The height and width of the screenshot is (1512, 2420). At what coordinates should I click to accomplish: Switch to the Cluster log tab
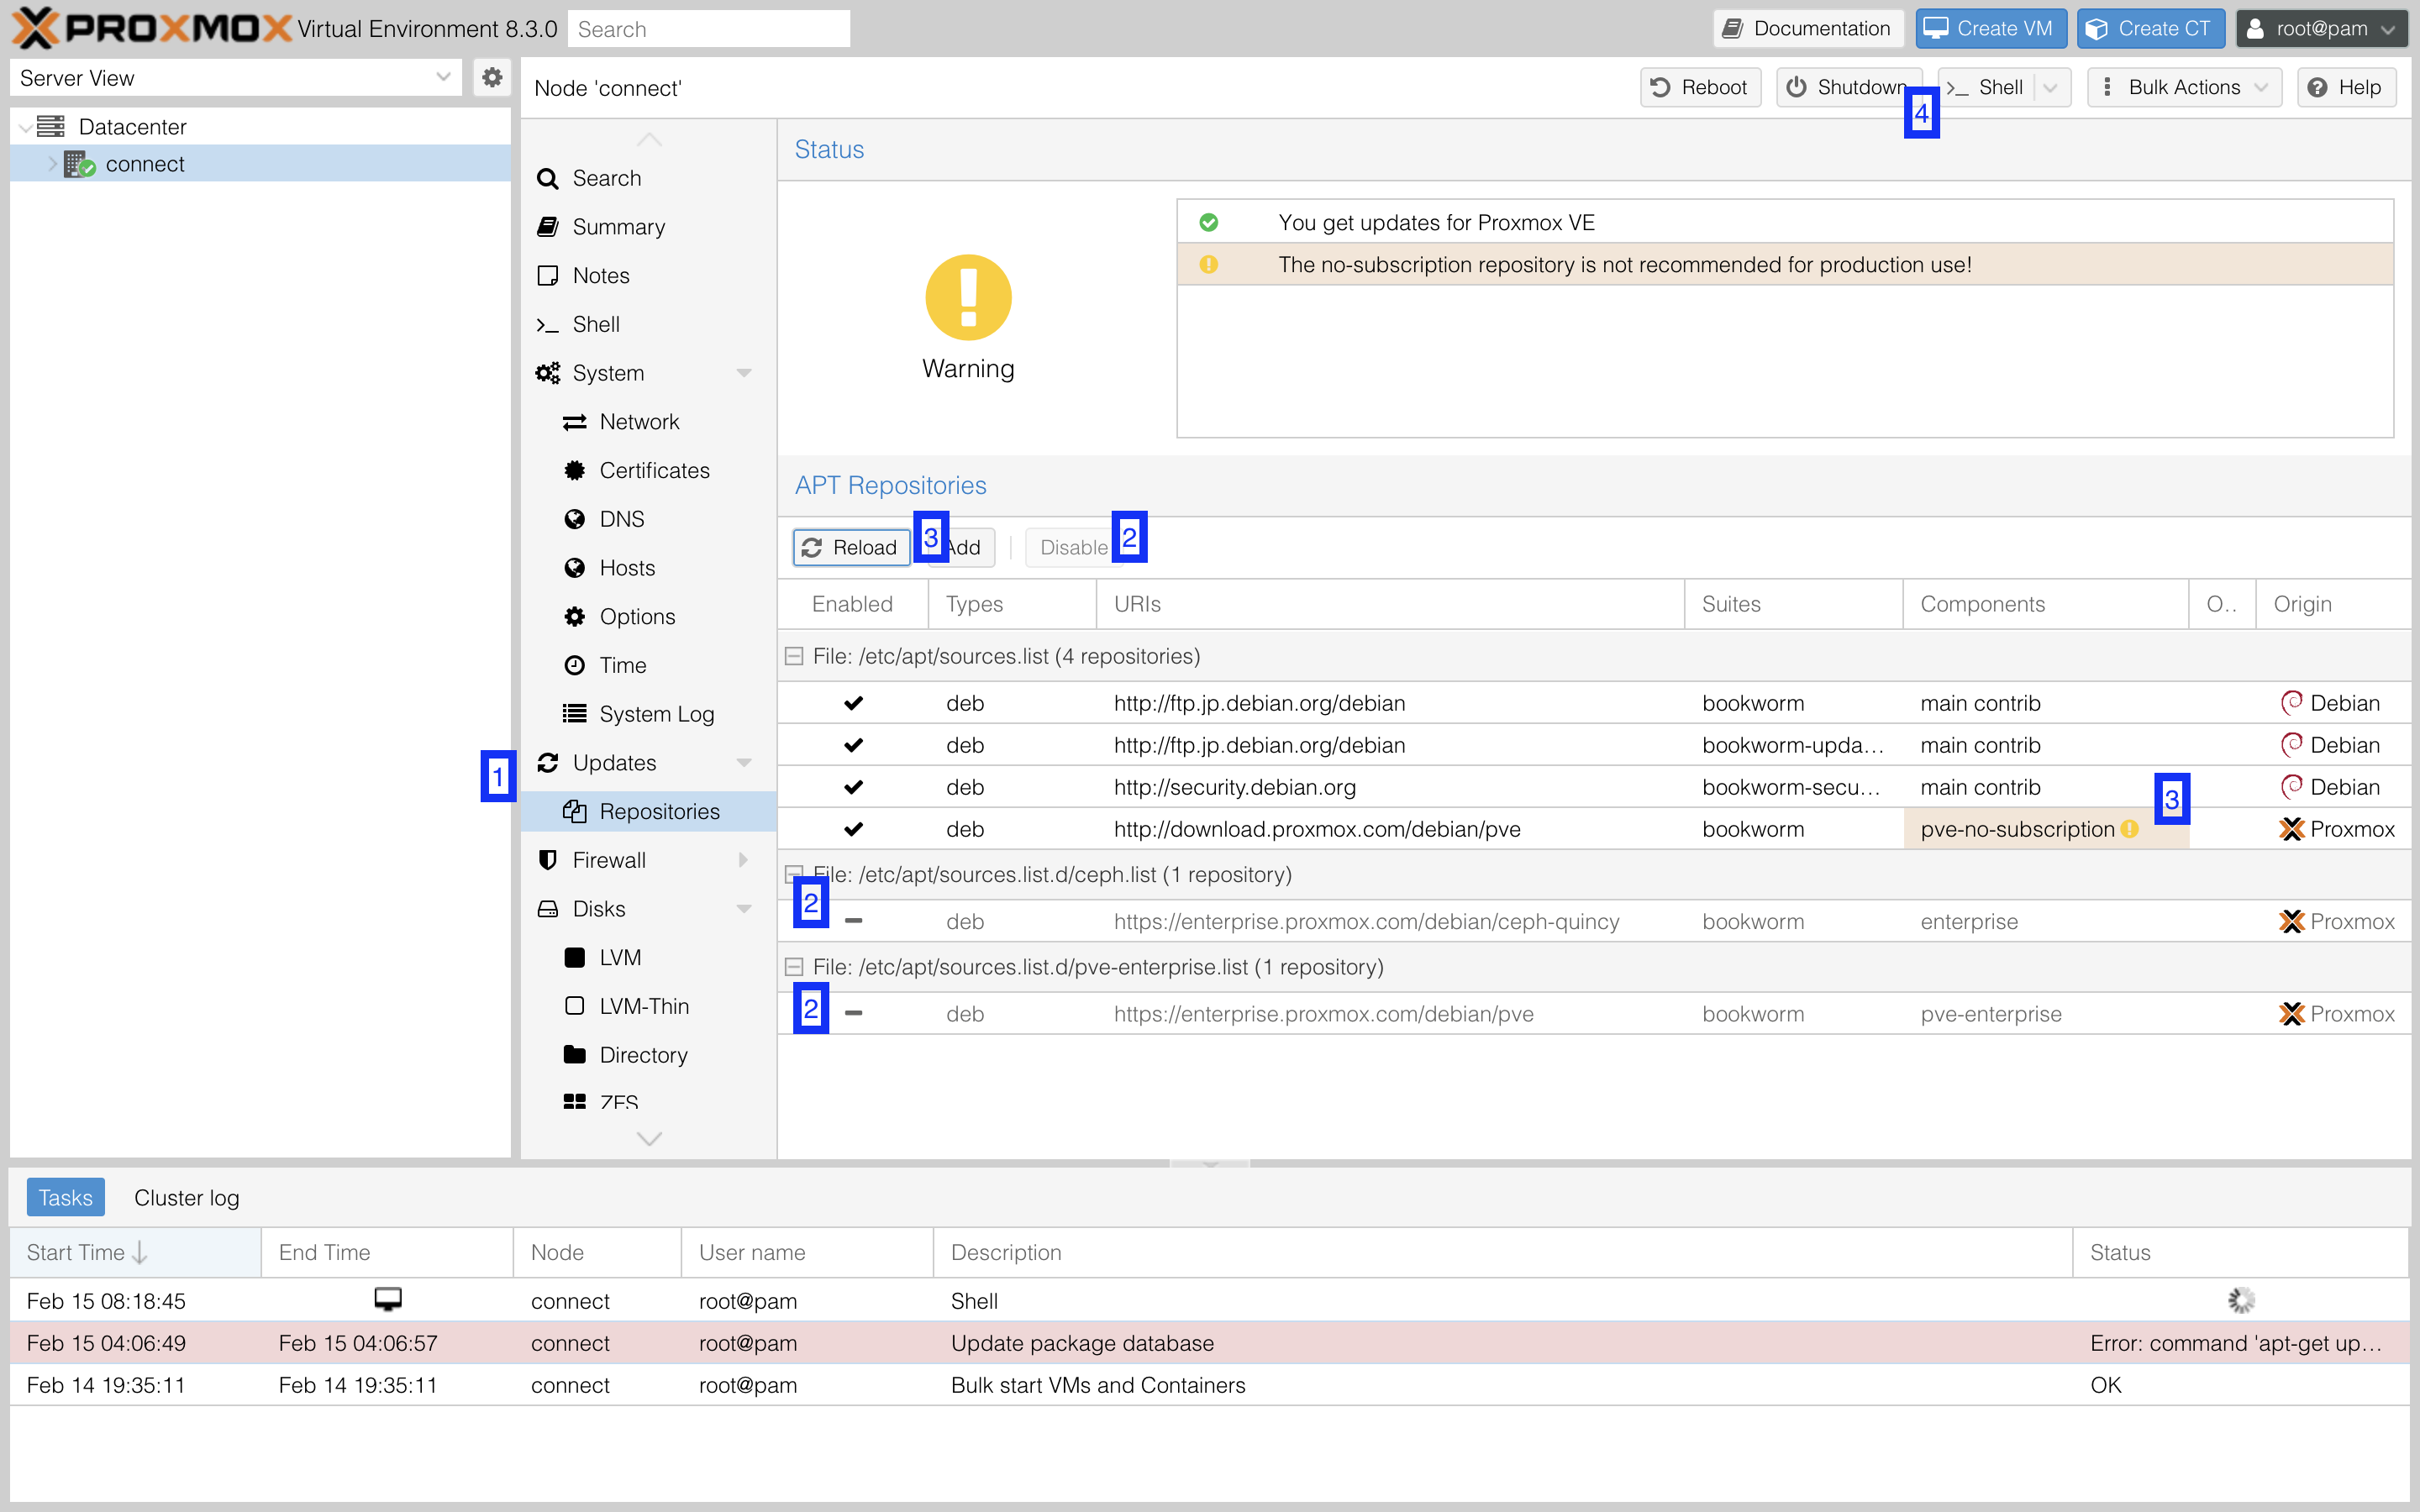[x=186, y=1197]
